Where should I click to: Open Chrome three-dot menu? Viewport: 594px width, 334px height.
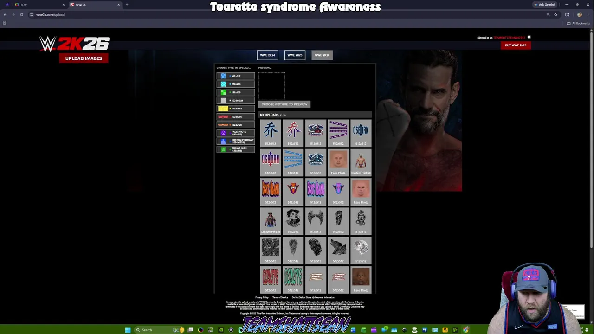[x=588, y=14]
